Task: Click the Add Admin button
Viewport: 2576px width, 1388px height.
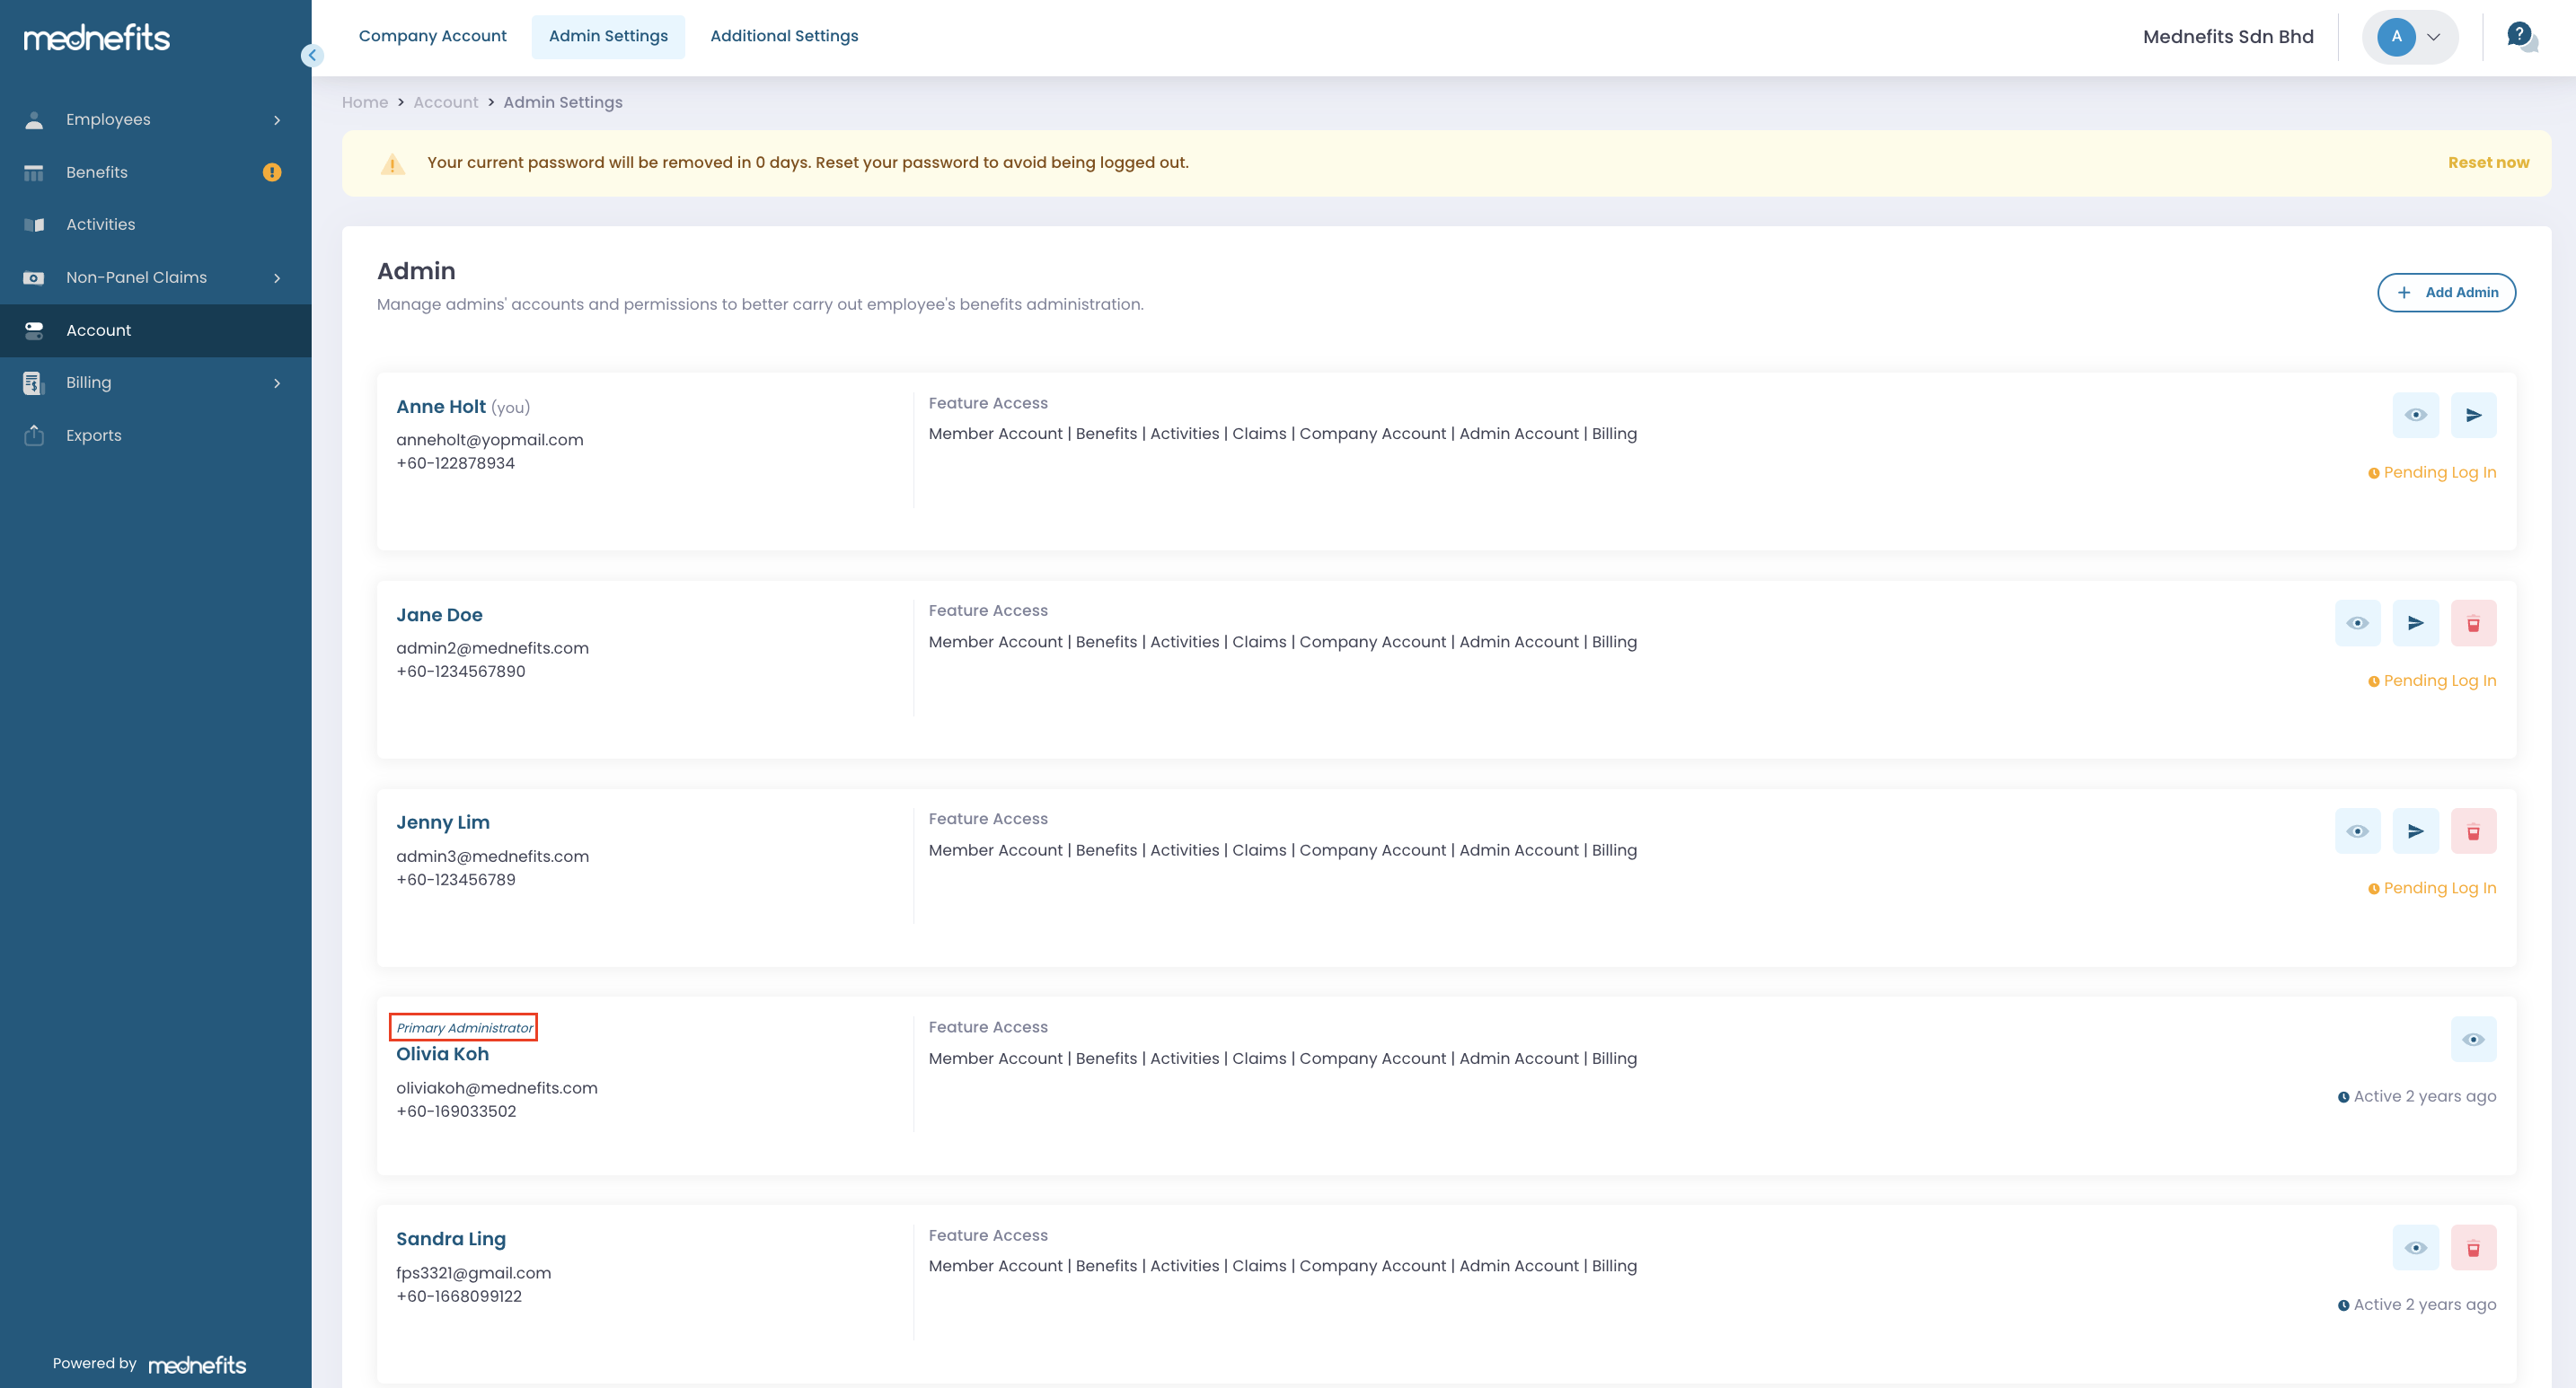Action: tap(2446, 293)
